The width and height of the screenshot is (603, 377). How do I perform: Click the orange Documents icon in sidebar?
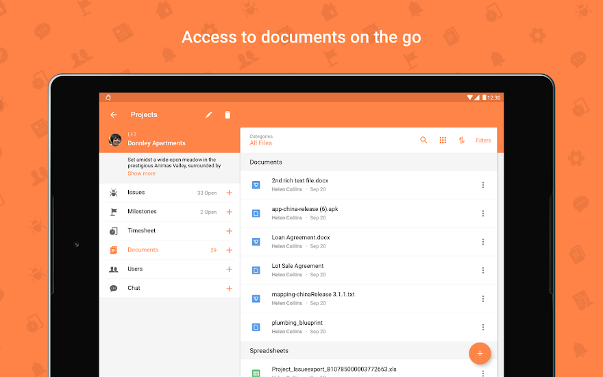[x=114, y=250]
